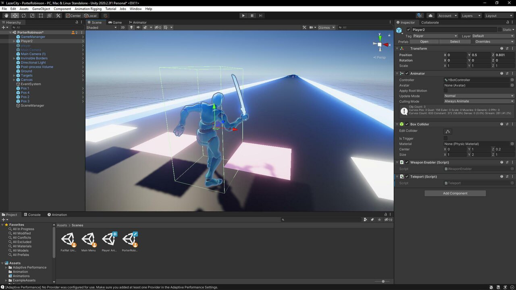This screenshot has width=516, height=290.
Task: Enable Is Trigger checkbox
Action: (445, 139)
